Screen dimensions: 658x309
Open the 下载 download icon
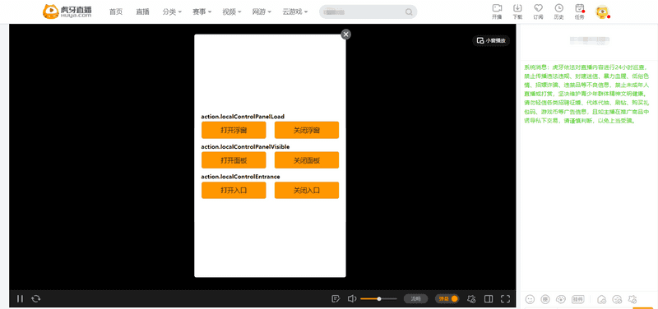518,12
